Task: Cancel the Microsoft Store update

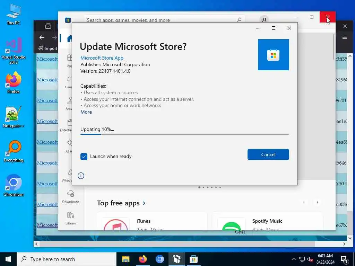Action: (x=268, y=154)
